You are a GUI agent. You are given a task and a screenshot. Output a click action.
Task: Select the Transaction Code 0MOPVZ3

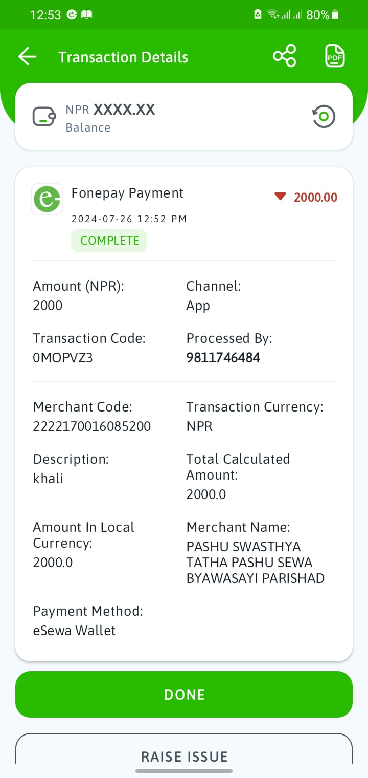[63, 358]
